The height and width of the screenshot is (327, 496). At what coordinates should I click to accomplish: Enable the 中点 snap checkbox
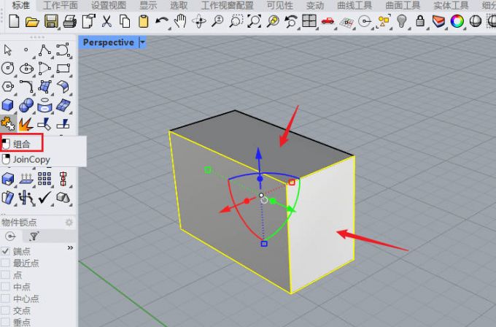(x=5, y=286)
